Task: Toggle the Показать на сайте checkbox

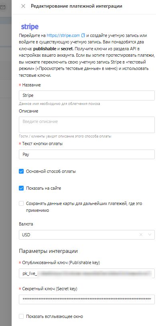Action: 21,189
